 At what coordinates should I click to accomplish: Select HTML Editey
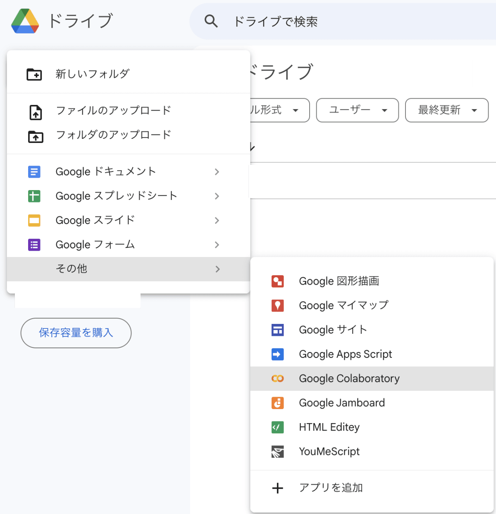pyautogui.click(x=372, y=427)
